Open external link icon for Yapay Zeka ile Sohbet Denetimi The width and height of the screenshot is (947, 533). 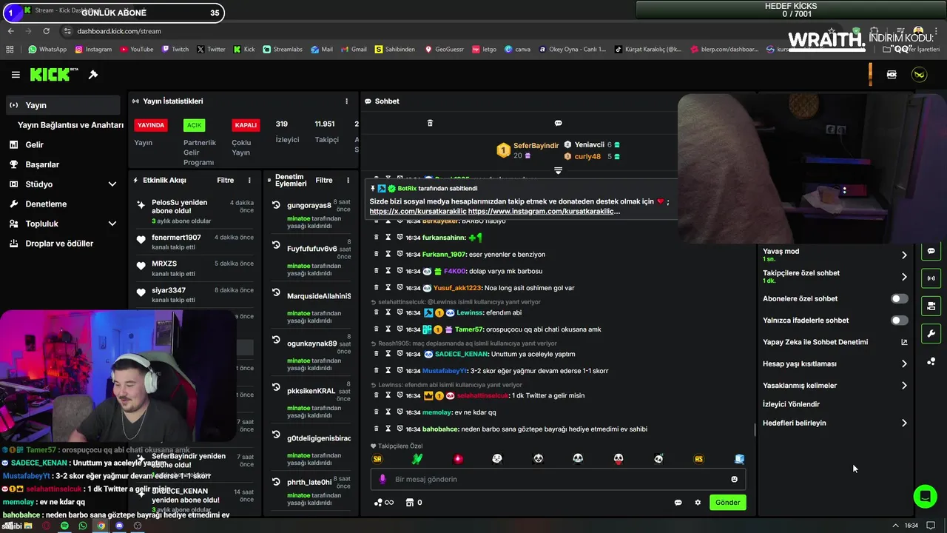coord(904,342)
